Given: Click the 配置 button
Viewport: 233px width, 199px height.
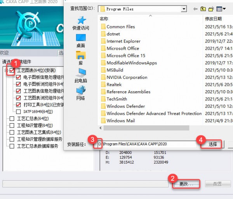Looking at the screenshot, I should pos(217,184).
